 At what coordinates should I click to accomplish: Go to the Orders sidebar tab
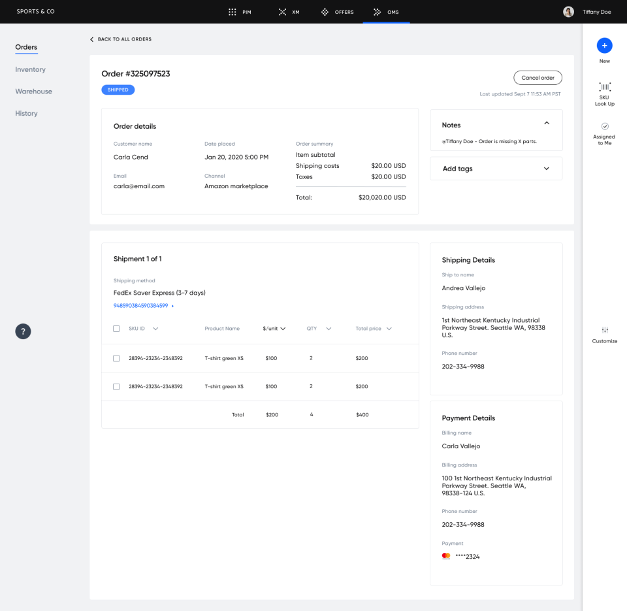coord(26,47)
